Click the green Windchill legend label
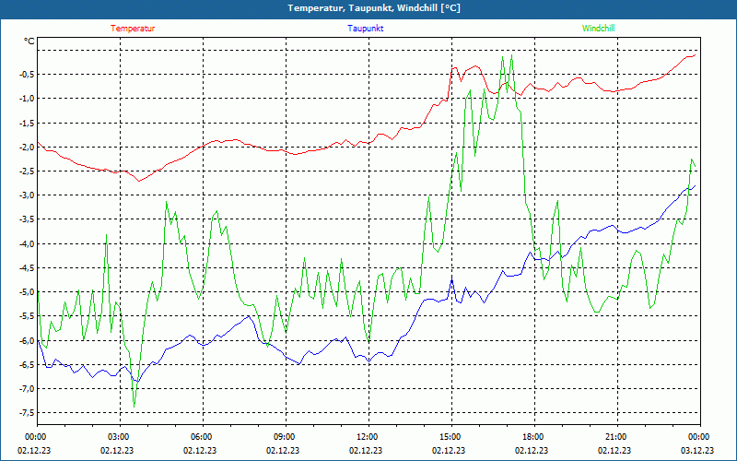Screen dimensions: 737x461 click(598, 29)
